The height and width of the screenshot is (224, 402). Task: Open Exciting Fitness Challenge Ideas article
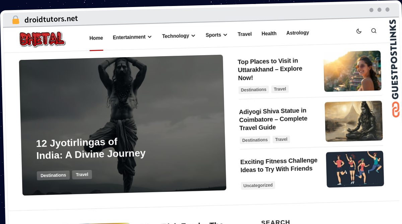click(x=279, y=165)
